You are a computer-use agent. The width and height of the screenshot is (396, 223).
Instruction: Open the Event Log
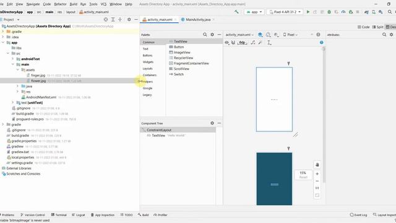click(358, 215)
